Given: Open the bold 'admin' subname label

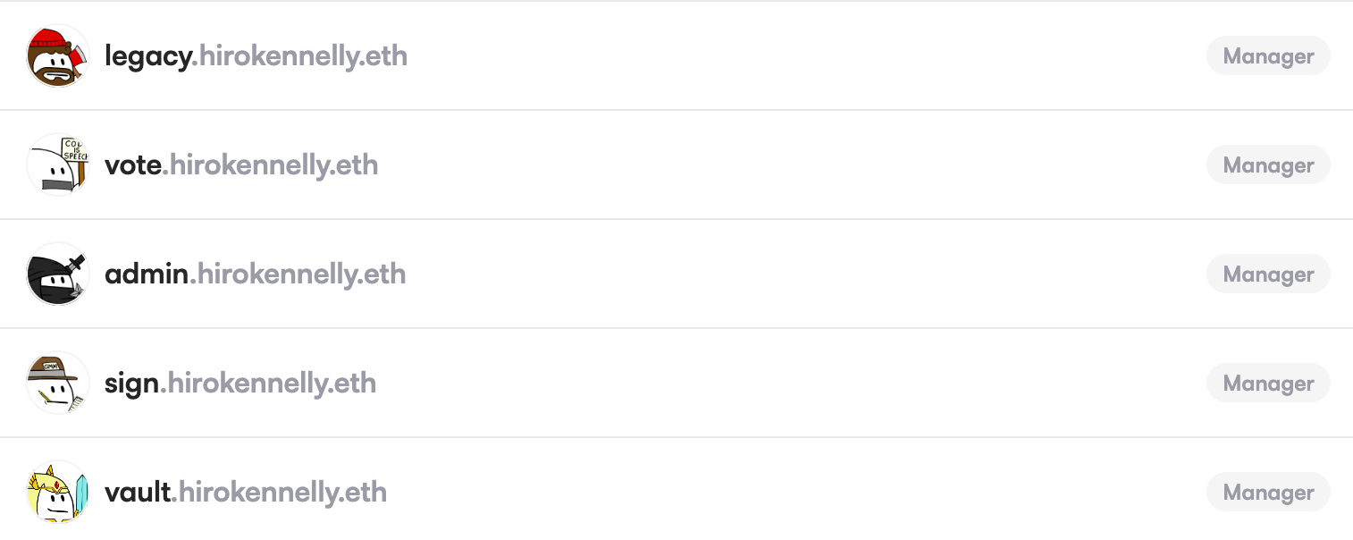Looking at the screenshot, I should pyautogui.click(x=147, y=274).
